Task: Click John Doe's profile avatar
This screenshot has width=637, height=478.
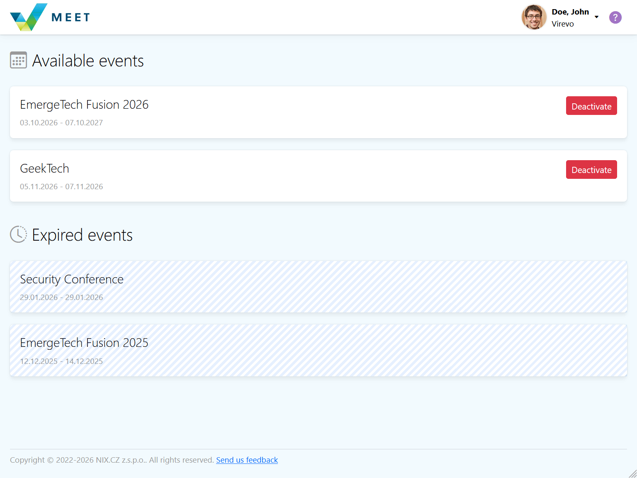Action: click(534, 17)
